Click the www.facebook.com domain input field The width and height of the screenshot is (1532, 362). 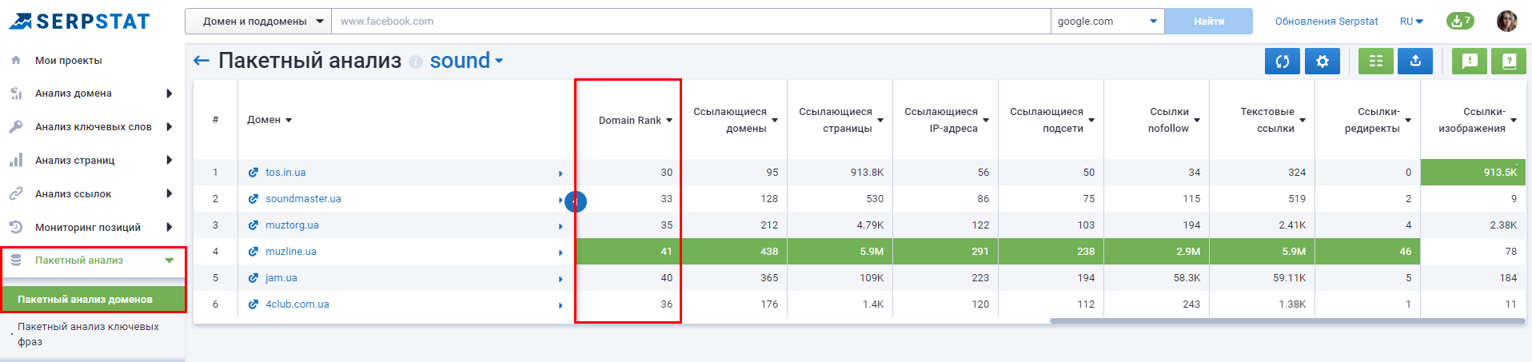tap(691, 22)
